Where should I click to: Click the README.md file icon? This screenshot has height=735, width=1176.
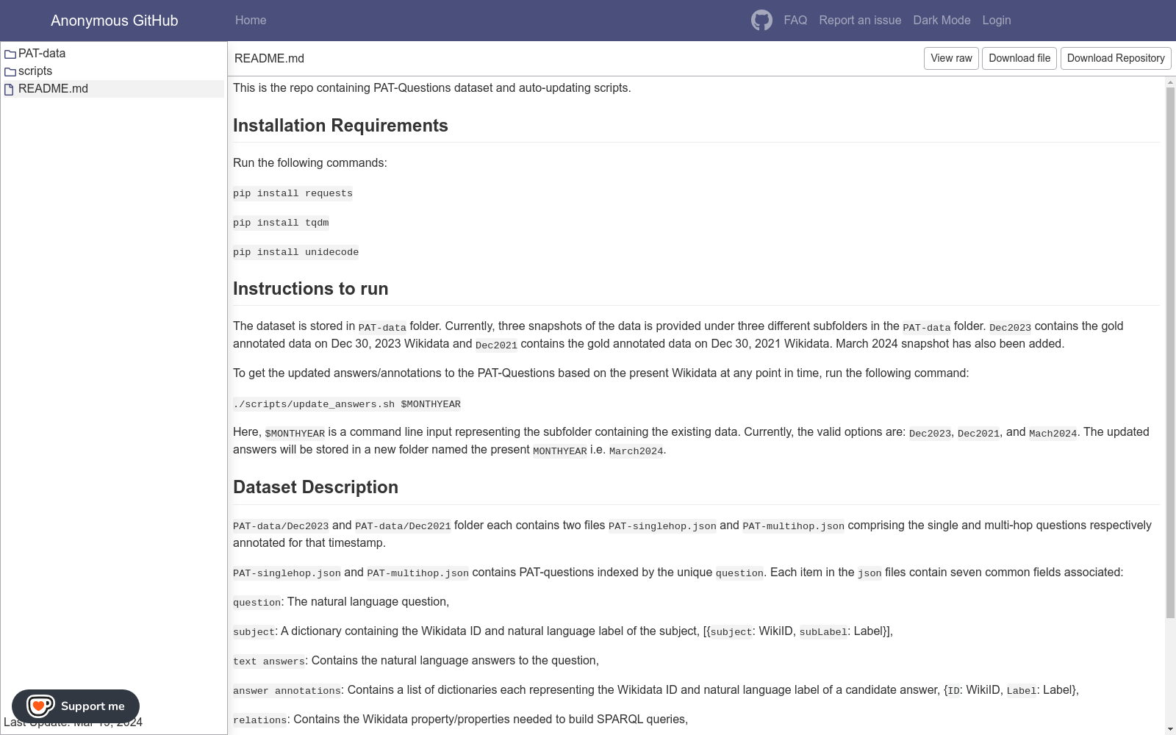coord(10,89)
